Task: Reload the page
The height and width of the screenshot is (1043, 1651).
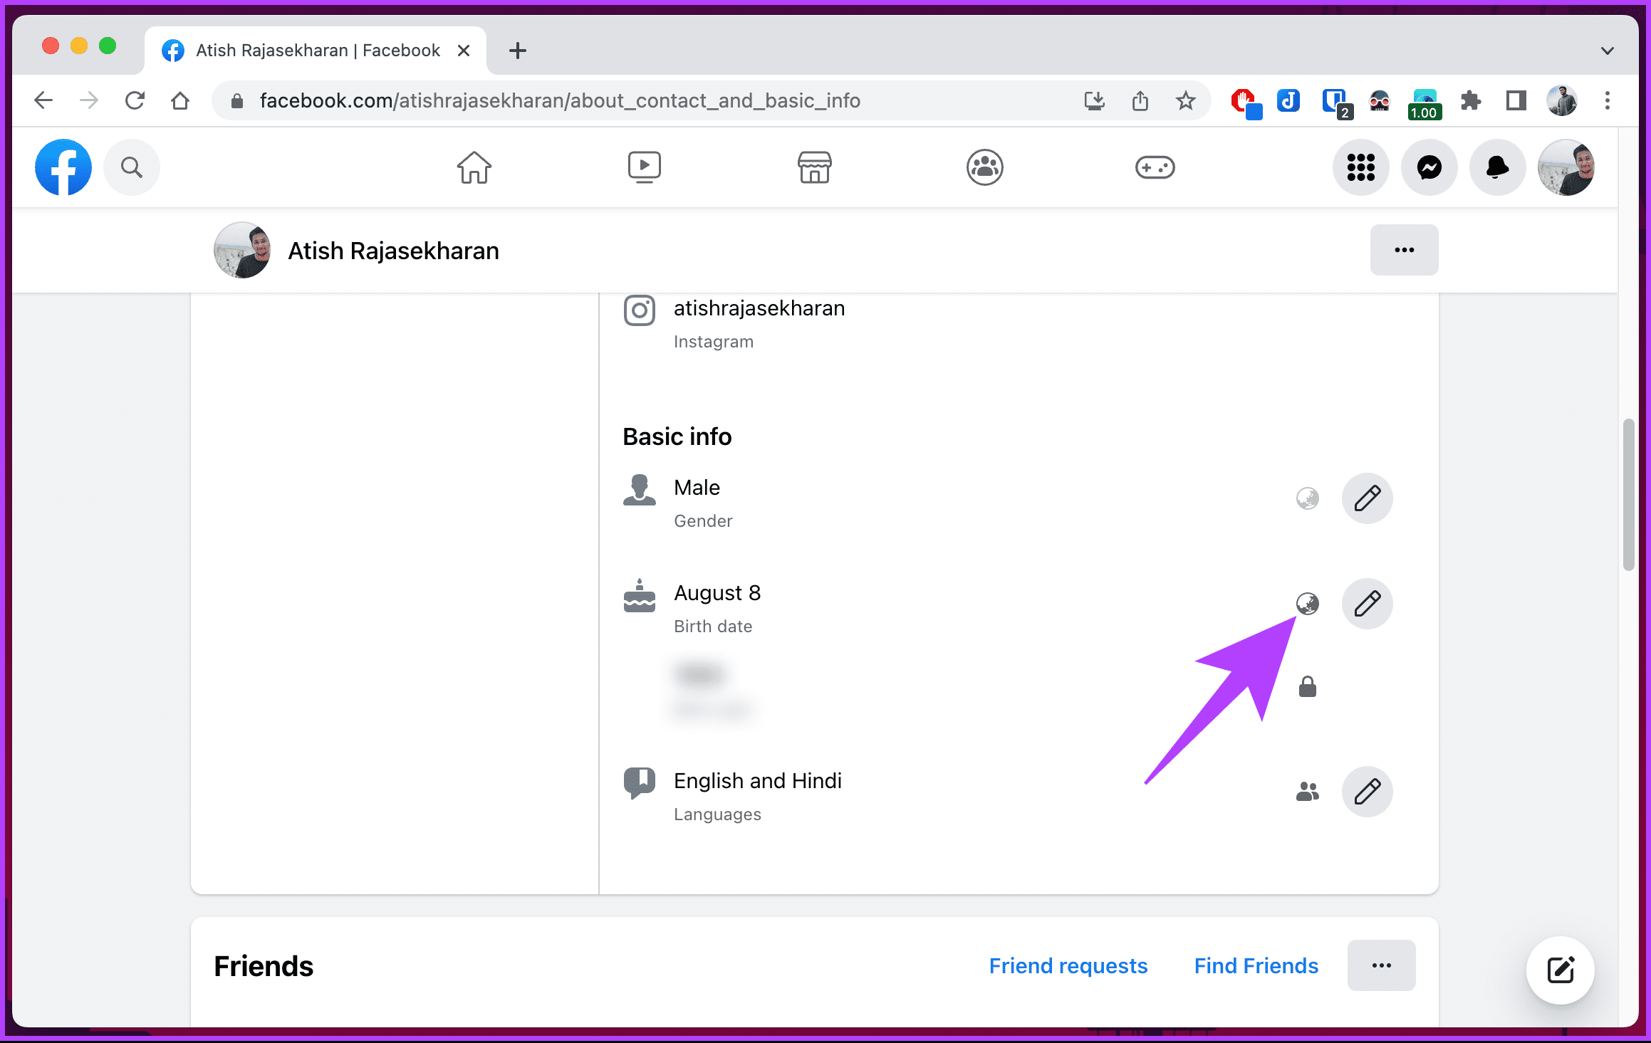Action: pyautogui.click(x=135, y=100)
